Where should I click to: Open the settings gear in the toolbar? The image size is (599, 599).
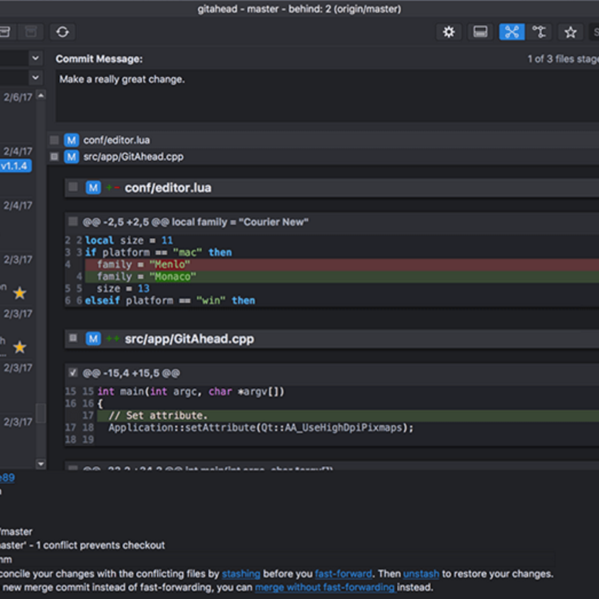click(x=449, y=32)
